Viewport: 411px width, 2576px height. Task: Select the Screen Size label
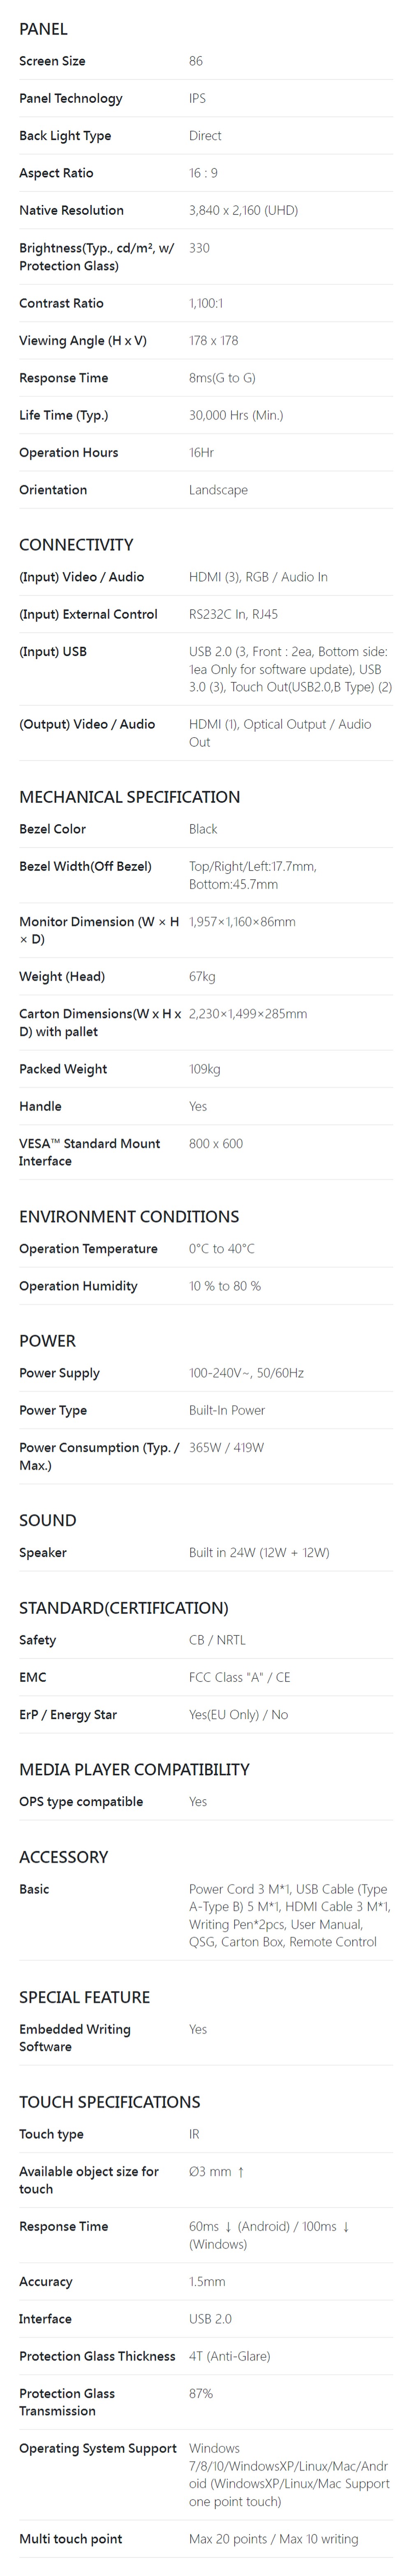[52, 61]
